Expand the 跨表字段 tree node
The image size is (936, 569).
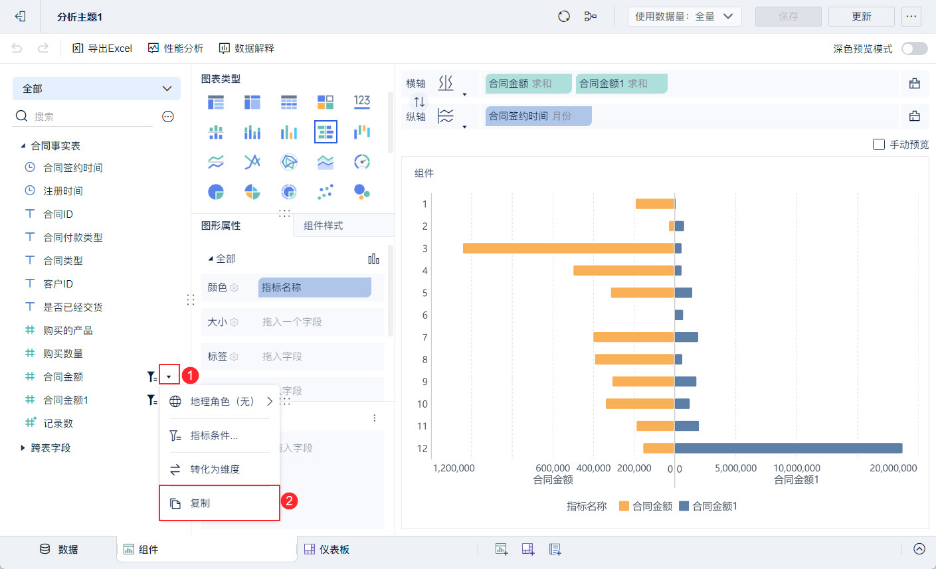point(23,448)
